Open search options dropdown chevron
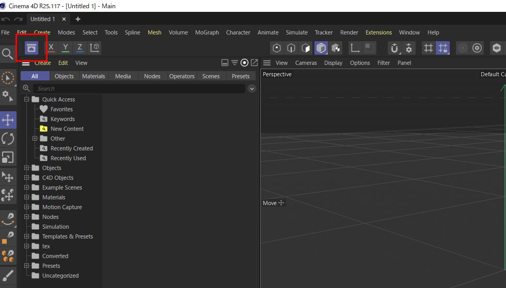This screenshot has height=288, width=506. point(252,88)
